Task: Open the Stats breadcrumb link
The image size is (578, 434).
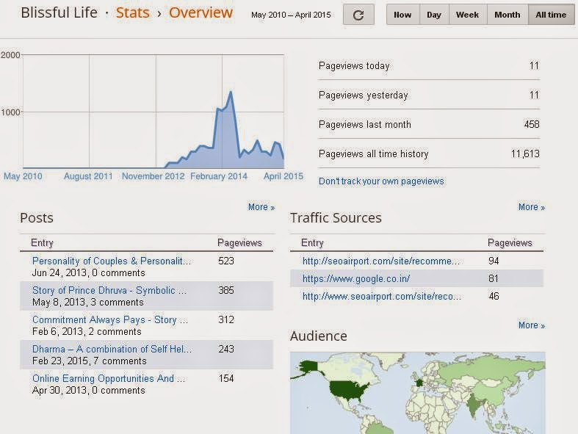Action: click(133, 13)
